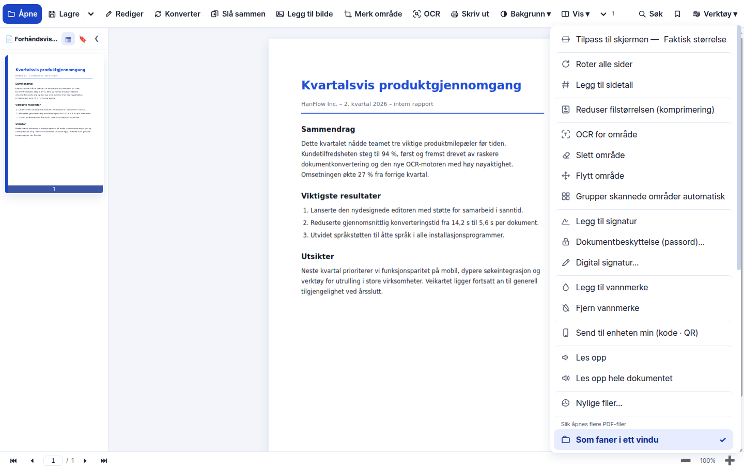Open the Bakgrunn dropdown
This screenshot has width=744, height=469.
(525, 14)
